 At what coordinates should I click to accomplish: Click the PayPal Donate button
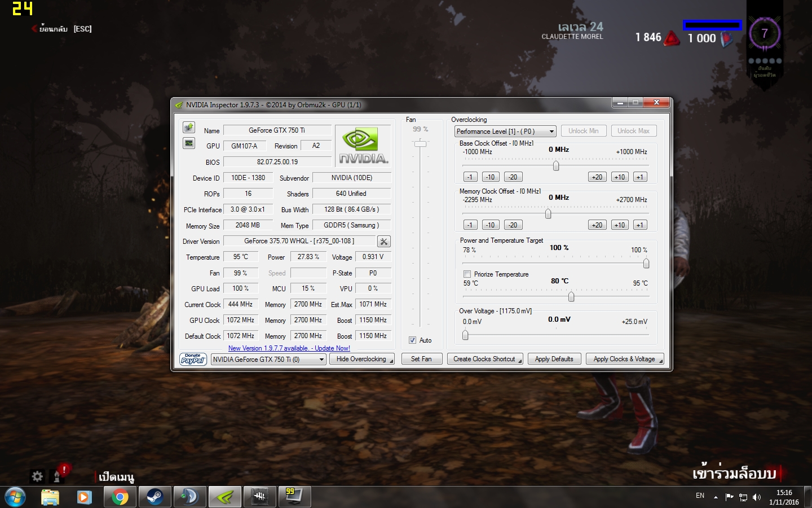point(193,359)
